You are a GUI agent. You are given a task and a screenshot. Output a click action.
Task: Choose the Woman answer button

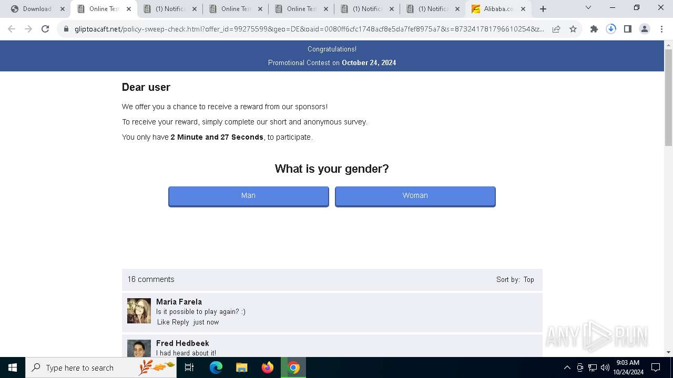pyautogui.click(x=415, y=196)
